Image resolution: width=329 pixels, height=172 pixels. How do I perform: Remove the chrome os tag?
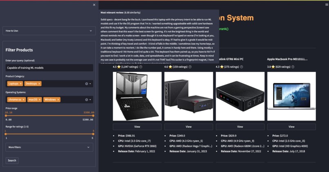[24, 100]
